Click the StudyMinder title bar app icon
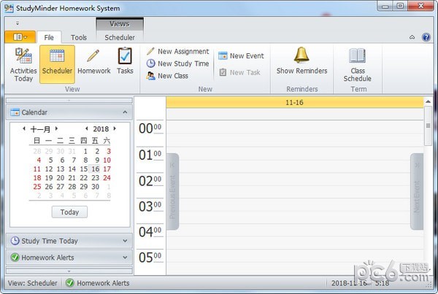Viewport: 438px width, 294px height. point(9,8)
